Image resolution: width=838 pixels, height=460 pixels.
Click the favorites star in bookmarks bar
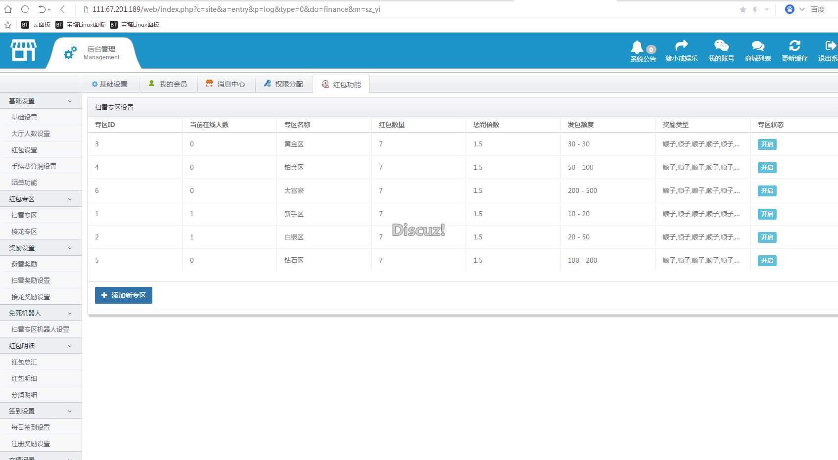tap(8, 25)
